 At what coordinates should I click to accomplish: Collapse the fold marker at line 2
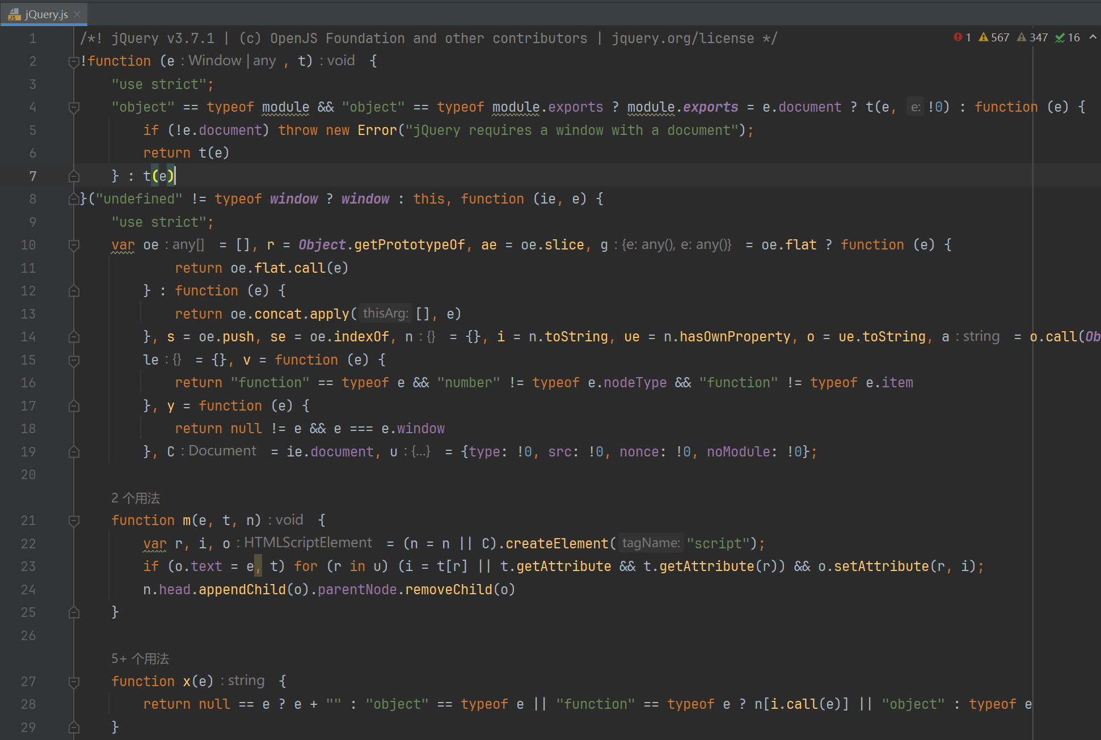[x=74, y=61]
